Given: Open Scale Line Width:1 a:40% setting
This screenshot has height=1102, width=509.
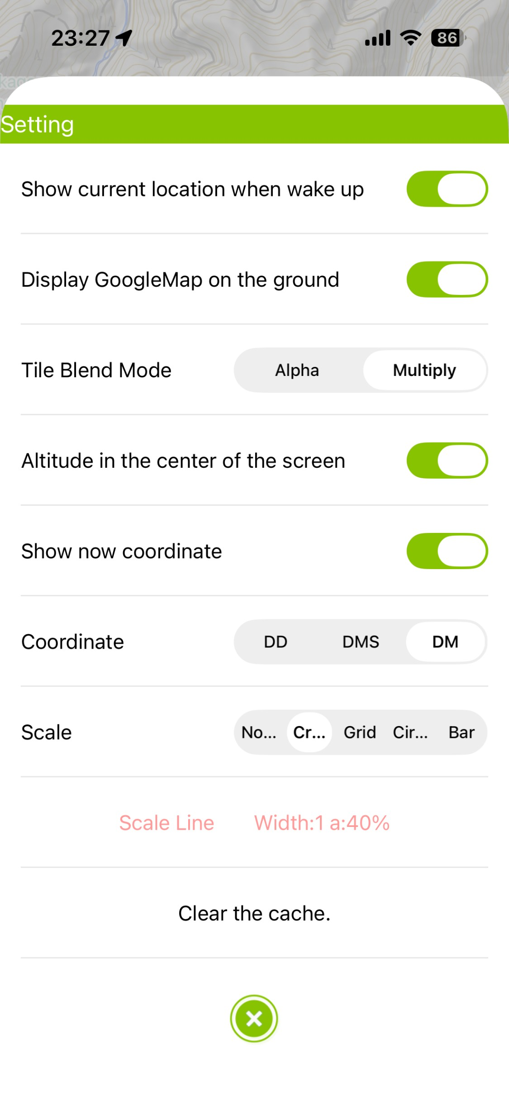Looking at the screenshot, I should [x=254, y=822].
